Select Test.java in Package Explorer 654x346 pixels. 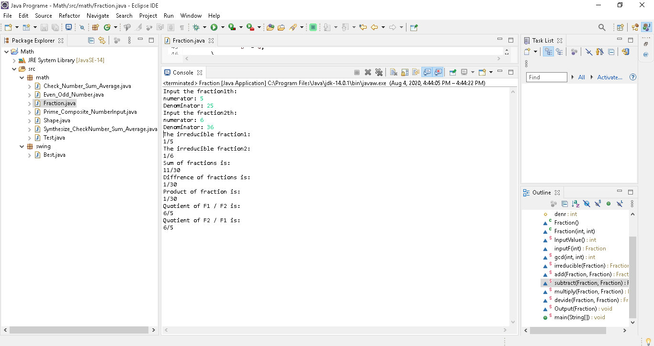[x=54, y=138]
